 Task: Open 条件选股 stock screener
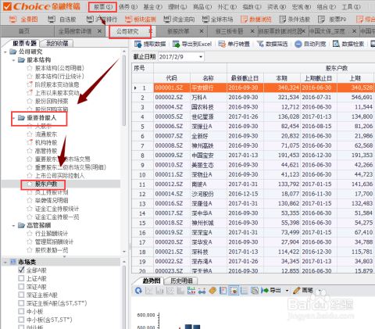(295, 19)
